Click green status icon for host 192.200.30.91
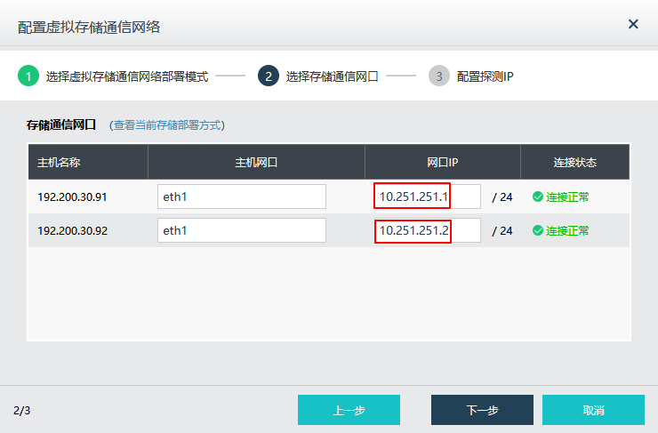The image size is (658, 433). 538,196
